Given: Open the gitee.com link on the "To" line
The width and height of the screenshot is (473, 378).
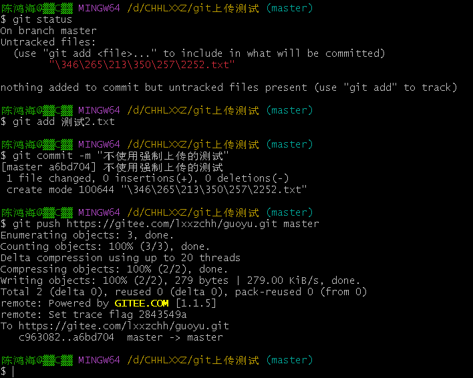Looking at the screenshot, I should tap(123, 326).
